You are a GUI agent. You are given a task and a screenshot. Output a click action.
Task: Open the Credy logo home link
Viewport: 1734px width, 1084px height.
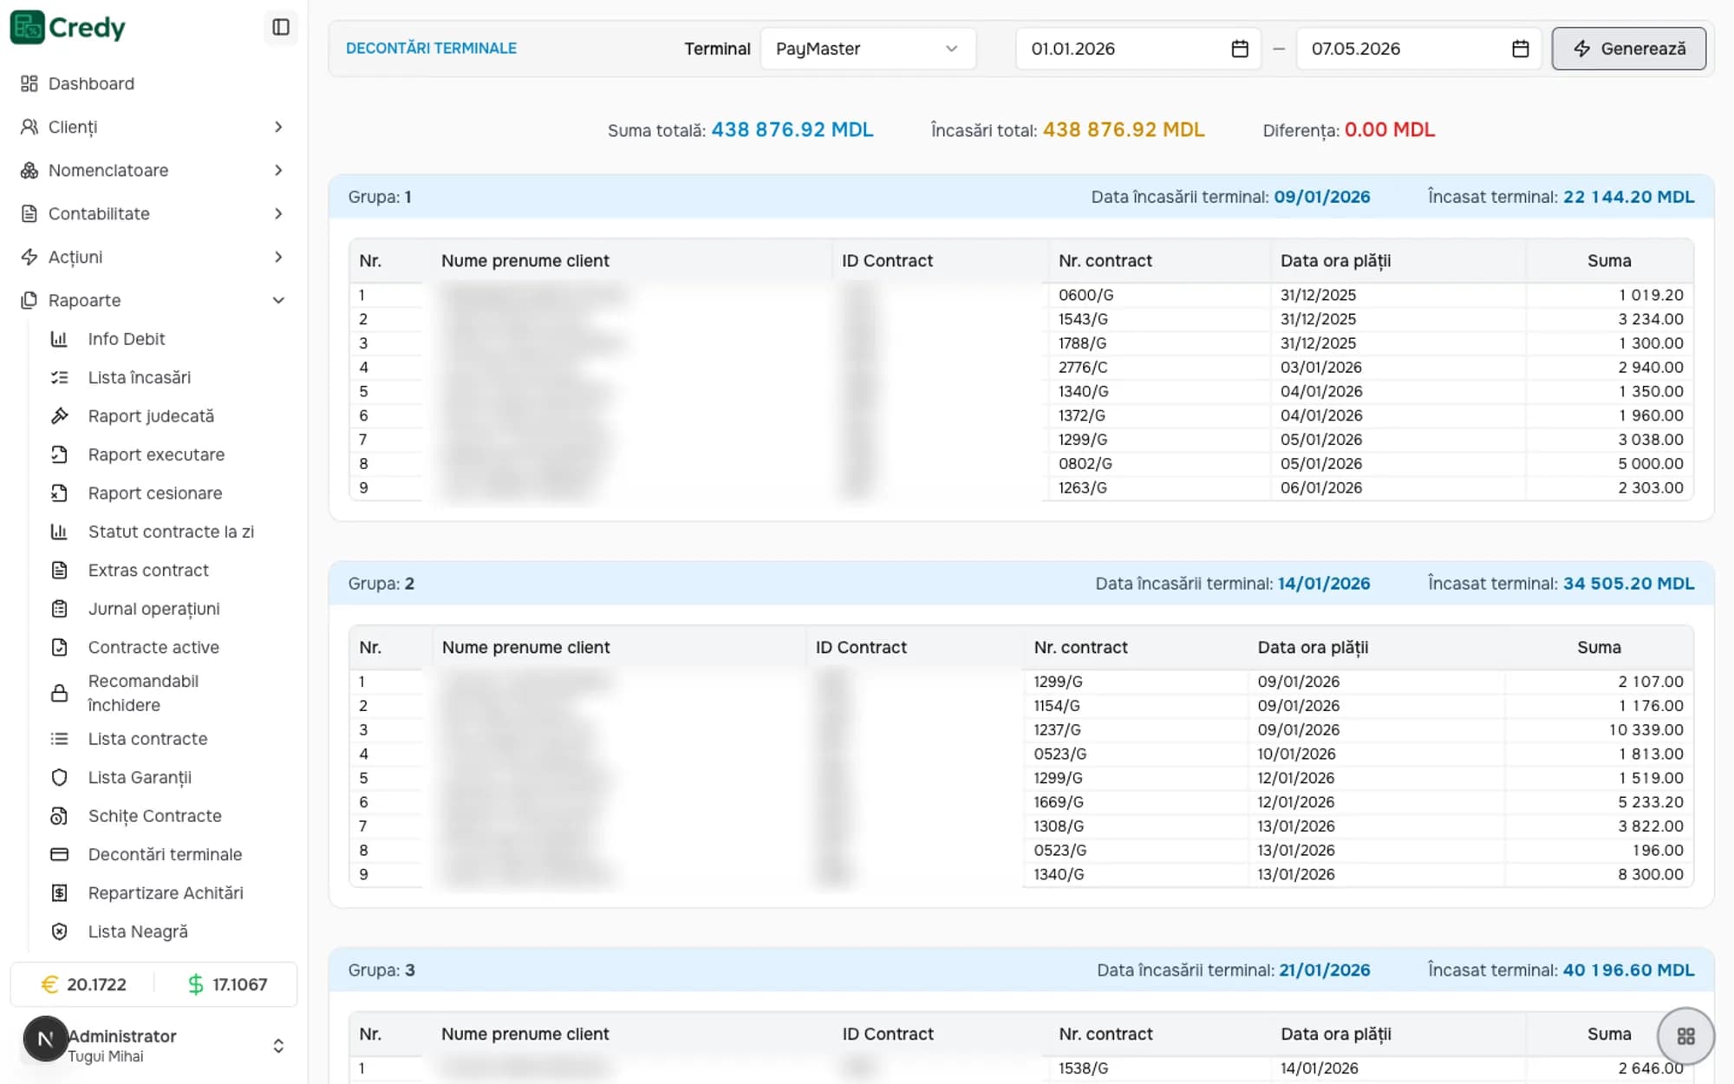point(68,28)
